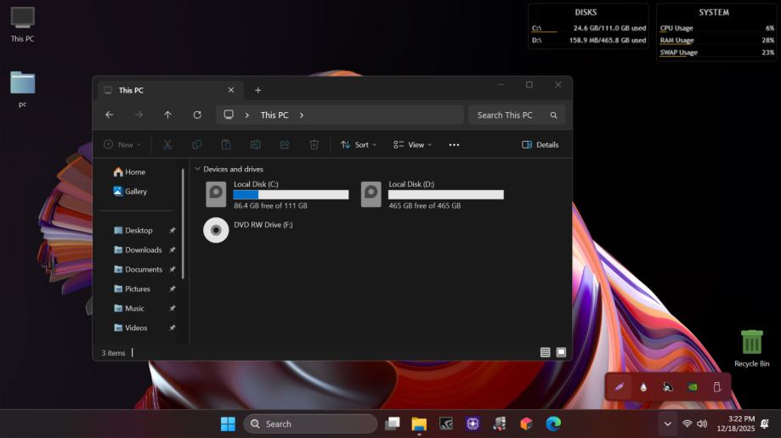The height and width of the screenshot is (438, 781).
Task: Open Microsoft Edge from the taskbar
Action: pyautogui.click(x=553, y=424)
